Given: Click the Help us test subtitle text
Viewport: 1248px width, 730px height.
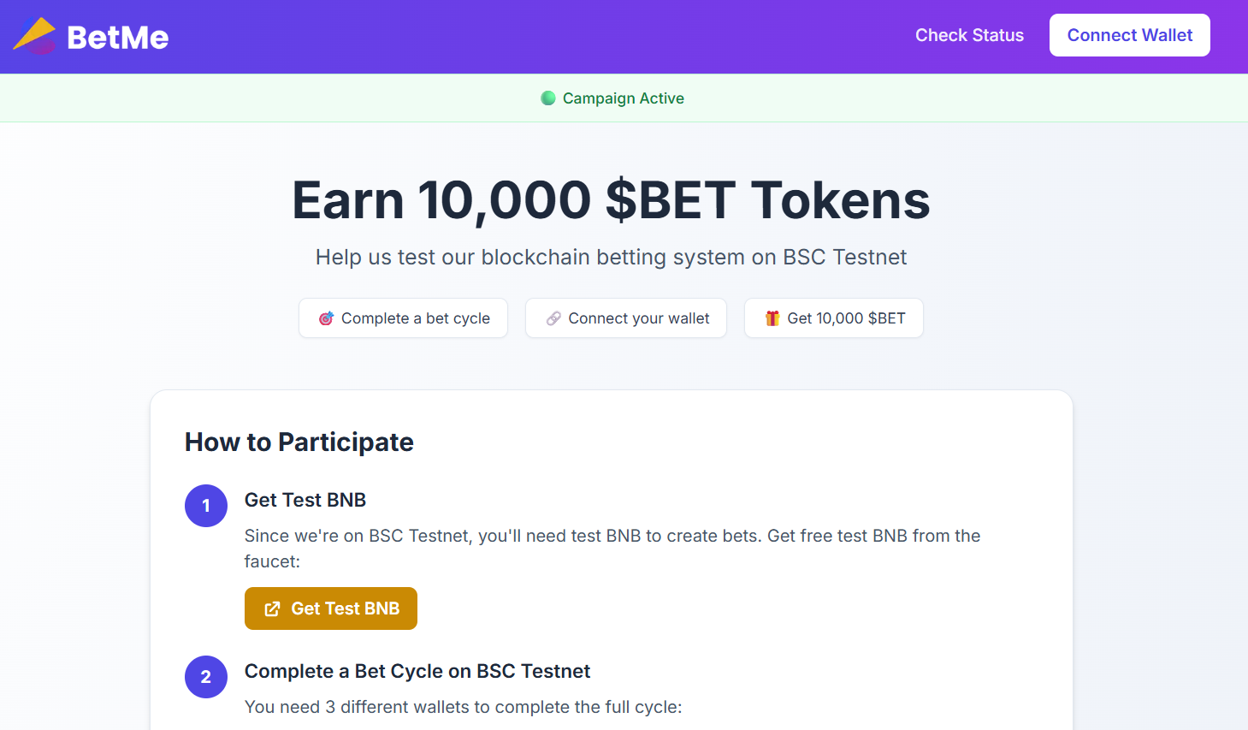Looking at the screenshot, I should pyautogui.click(x=611, y=258).
